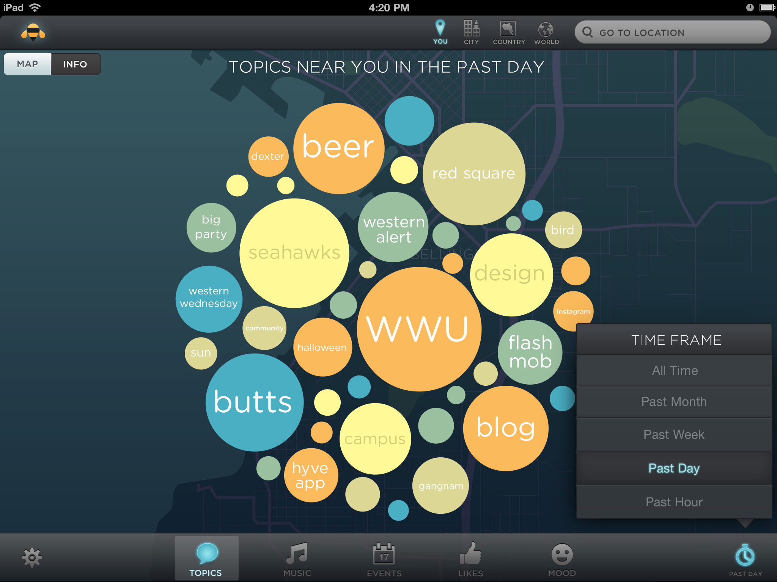Tap the big party topic bubble
This screenshot has width=777, height=582.
(211, 228)
